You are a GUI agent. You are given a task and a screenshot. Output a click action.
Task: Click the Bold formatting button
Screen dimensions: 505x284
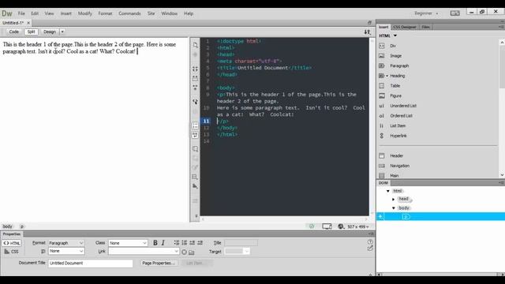[155, 243]
